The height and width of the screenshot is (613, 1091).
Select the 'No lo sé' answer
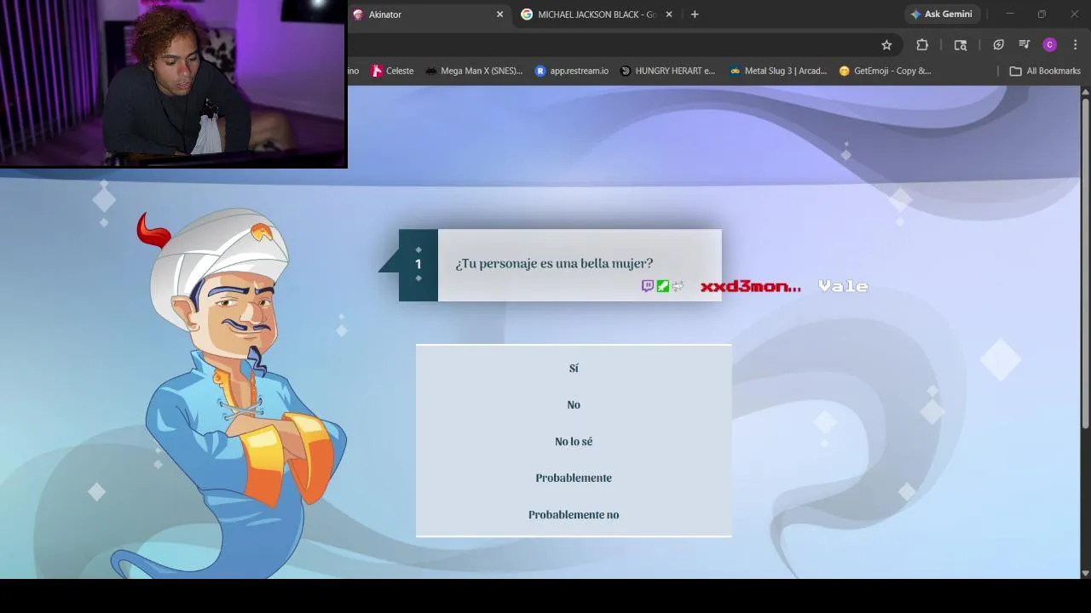(x=574, y=442)
